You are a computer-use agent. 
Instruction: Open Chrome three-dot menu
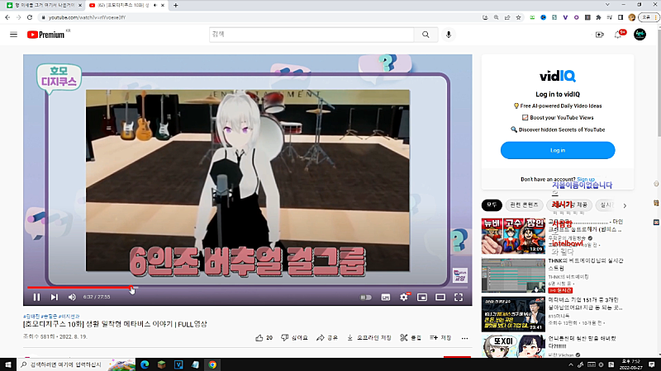pos(656,17)
